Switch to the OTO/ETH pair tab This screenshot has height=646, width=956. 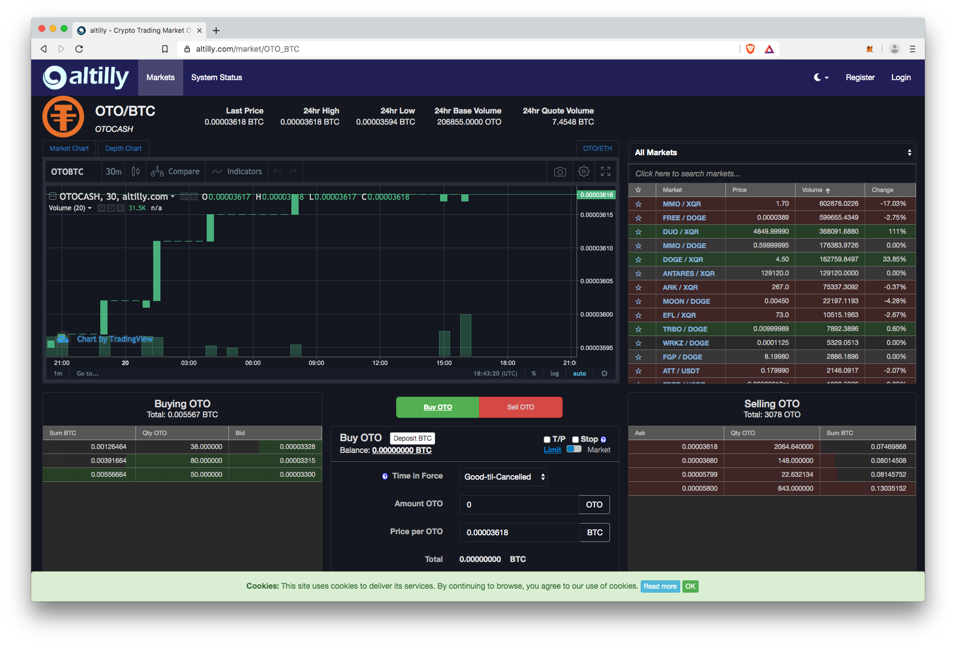pyautogui.click(x=597, y=149)
